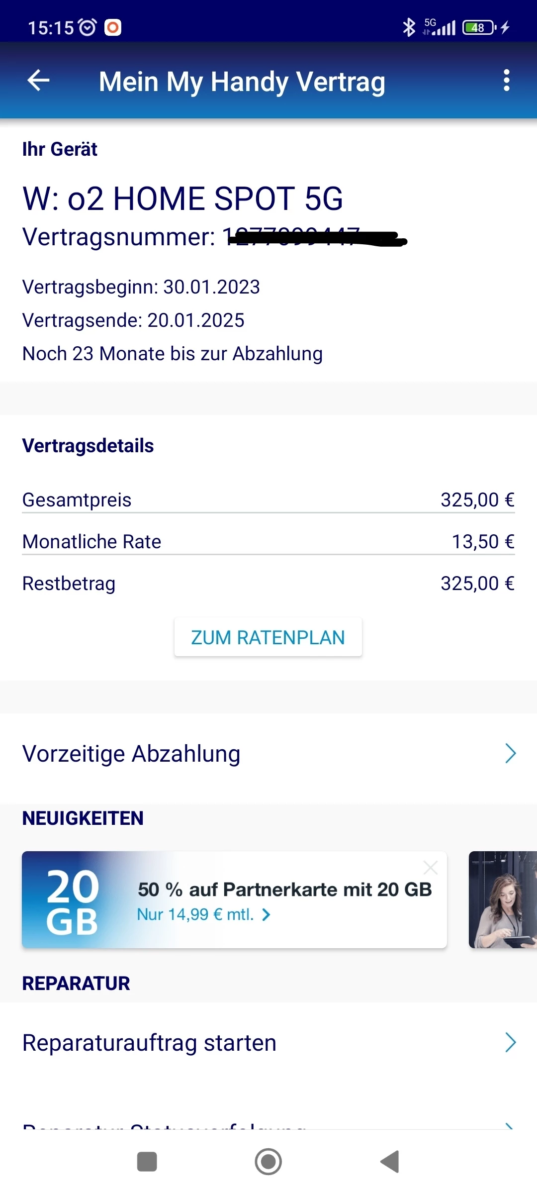Viewport: 537px width, 1194px height.
Task: Tap the back arrow in header
Action: tap(38, 80)
